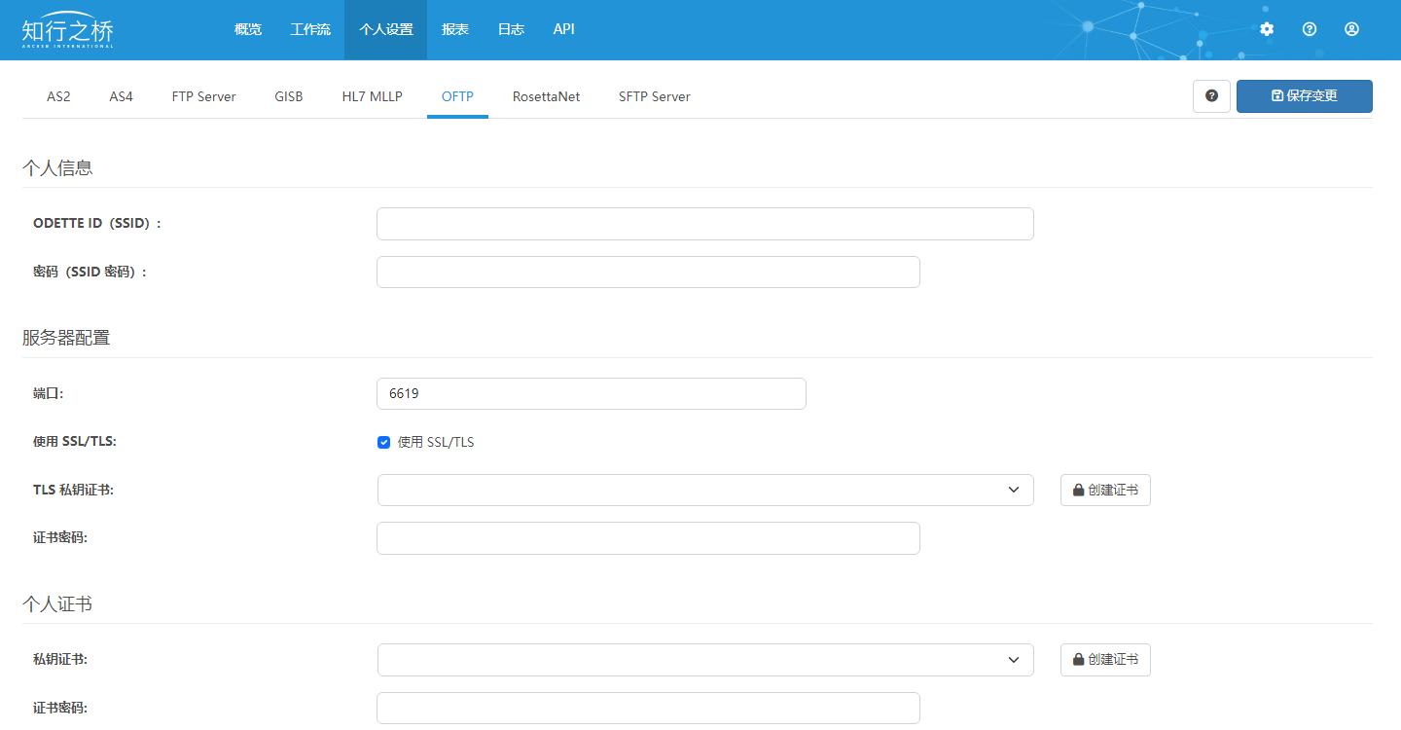The height and width of the screenshot is (730, 1401).
Task: Click 创建证书 next to 私钥证书 in 个人证书
Action: click(x=1105, y=660)
